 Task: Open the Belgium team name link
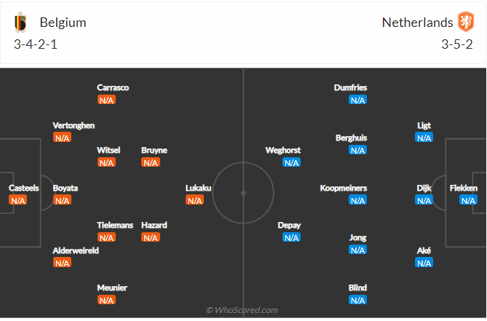click(x=63, y=23)
